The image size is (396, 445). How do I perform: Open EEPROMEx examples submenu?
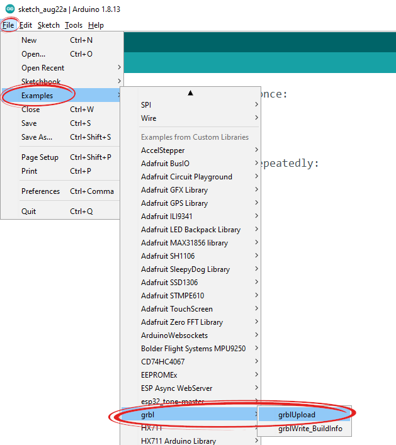pyautogui.click(x=191, y=375)
